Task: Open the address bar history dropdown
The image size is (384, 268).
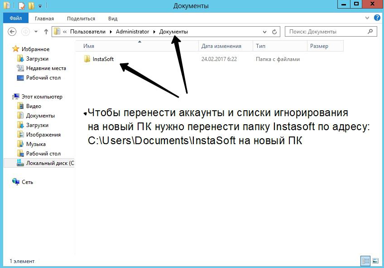Action: coord(264,32)
